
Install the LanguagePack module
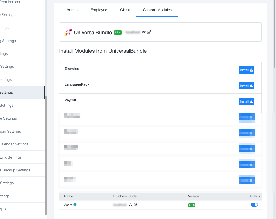(x=246, y=86)
